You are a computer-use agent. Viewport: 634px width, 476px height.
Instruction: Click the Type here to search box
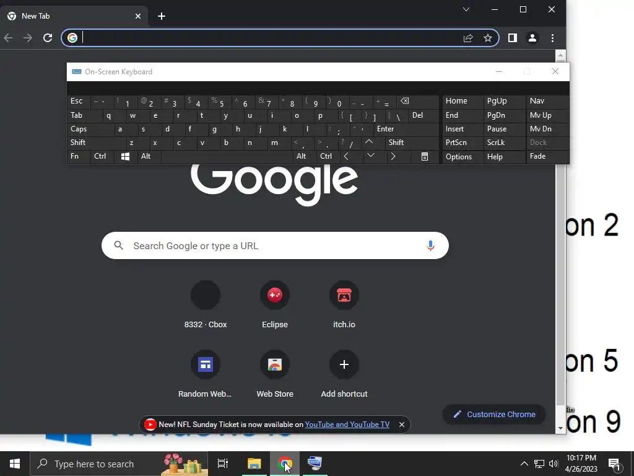pos(119,464)
